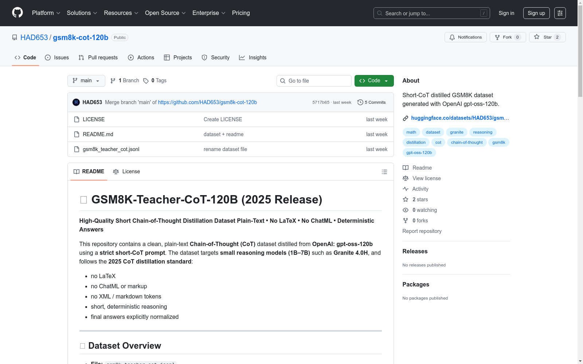Open the Projects tab
Screen dimensions: 583x364
(178, 58)
